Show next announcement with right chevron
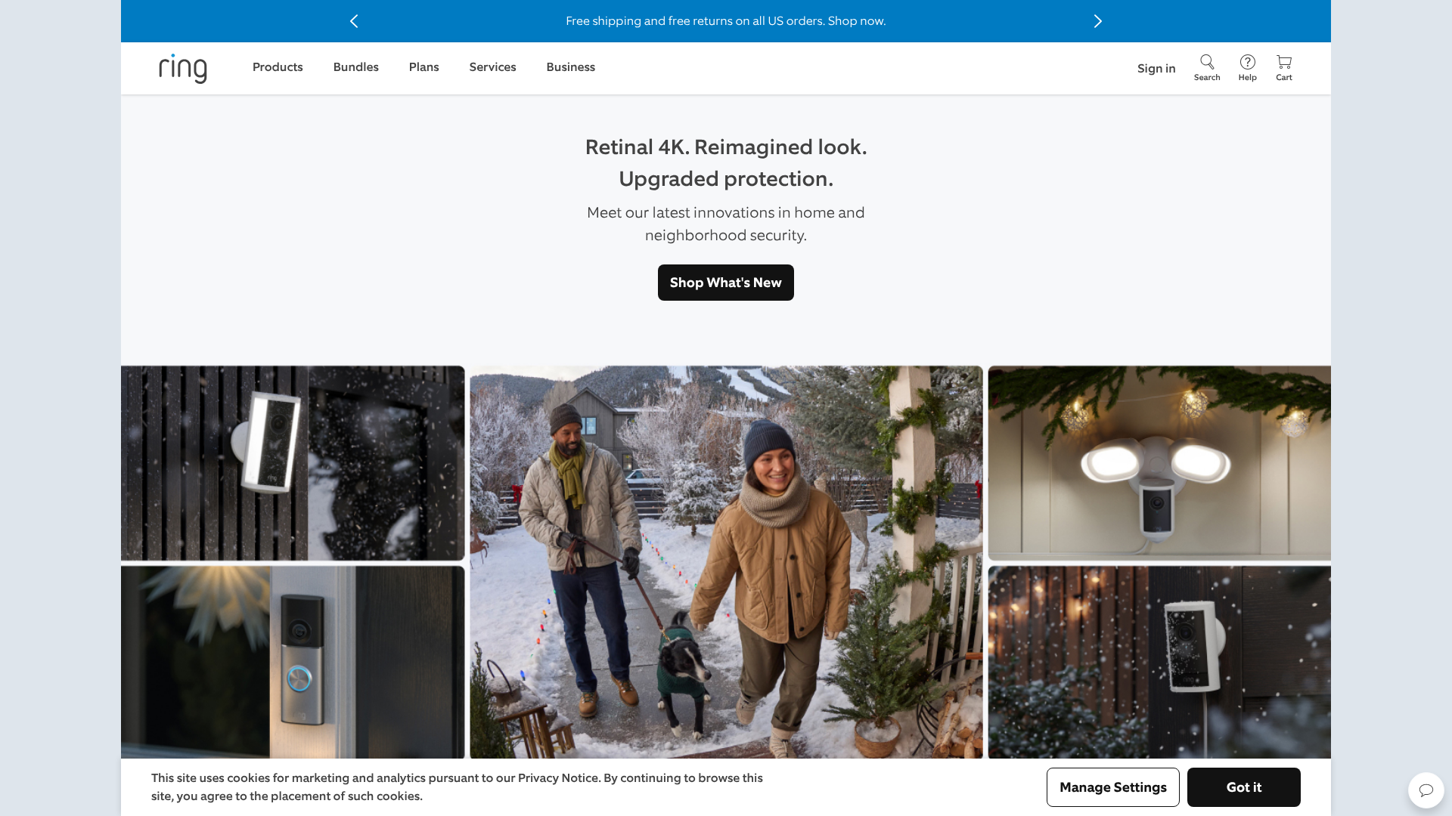 pos(1097,21)
